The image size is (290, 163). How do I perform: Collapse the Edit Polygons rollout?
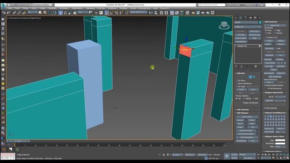(x=242, y=113)
